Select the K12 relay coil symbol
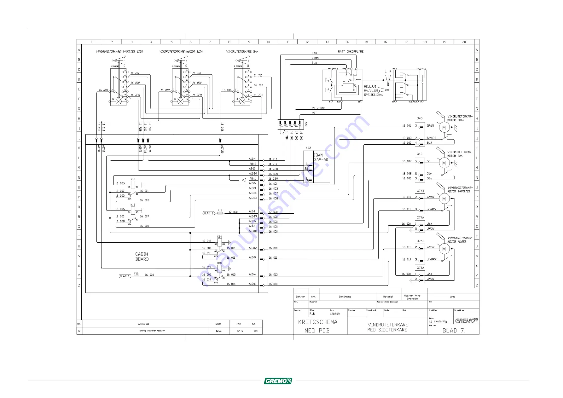This screenshot has height=398, width=563. [133, 210]
